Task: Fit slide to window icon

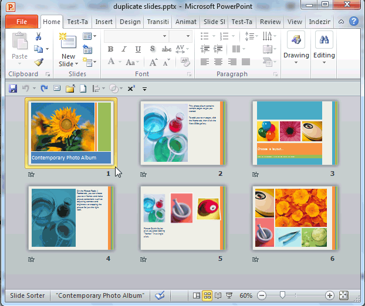Action: (x=344, y=295)
